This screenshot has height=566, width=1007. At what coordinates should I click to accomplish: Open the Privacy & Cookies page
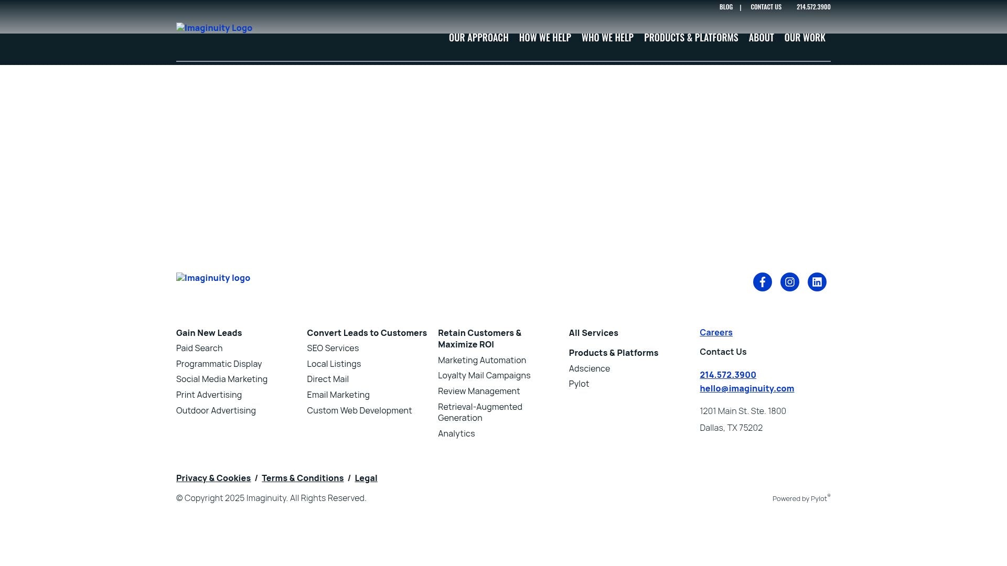click(x=213, y=478)
